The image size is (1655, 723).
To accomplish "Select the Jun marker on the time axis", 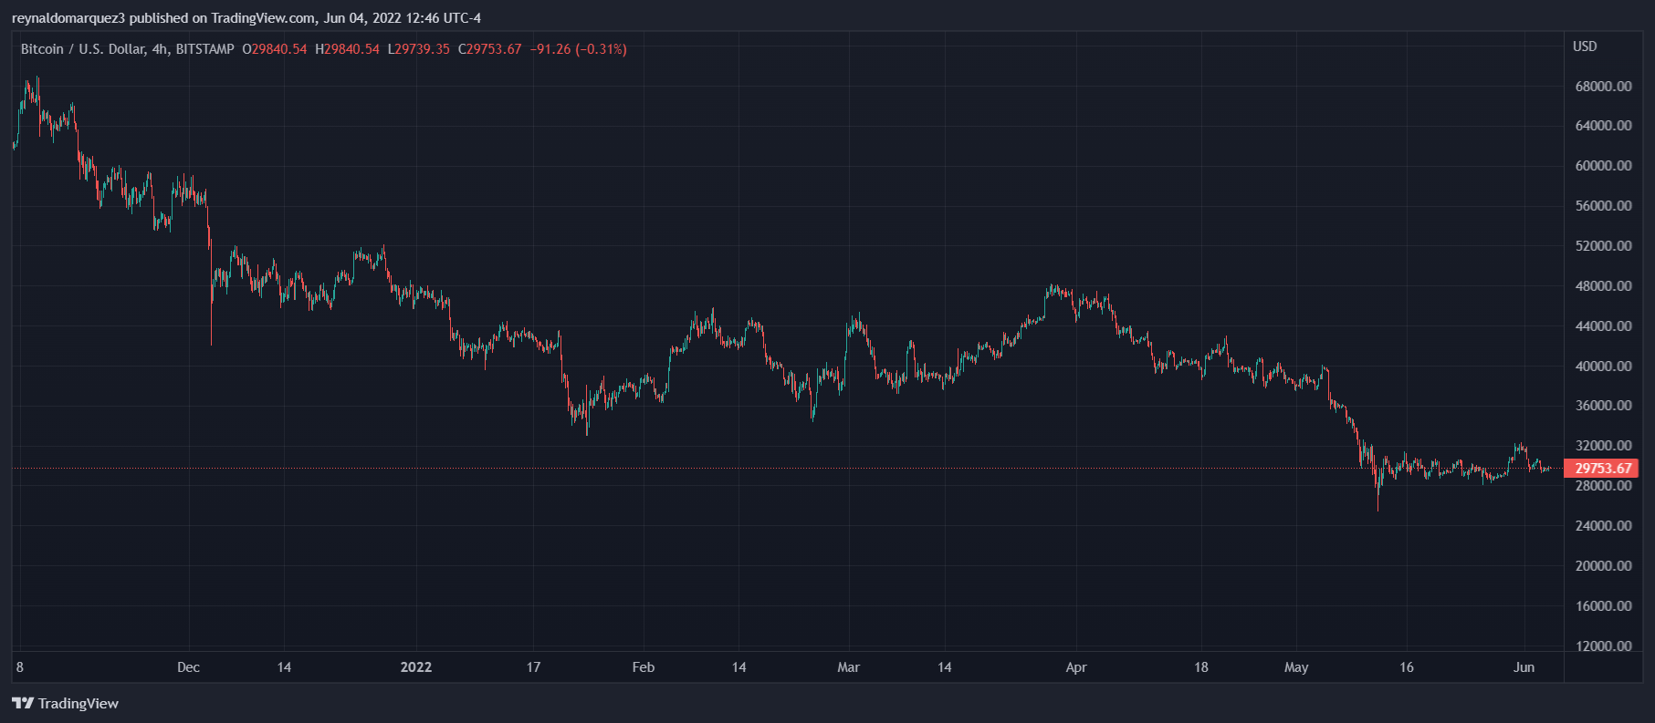I will (x=1524, y=667).
